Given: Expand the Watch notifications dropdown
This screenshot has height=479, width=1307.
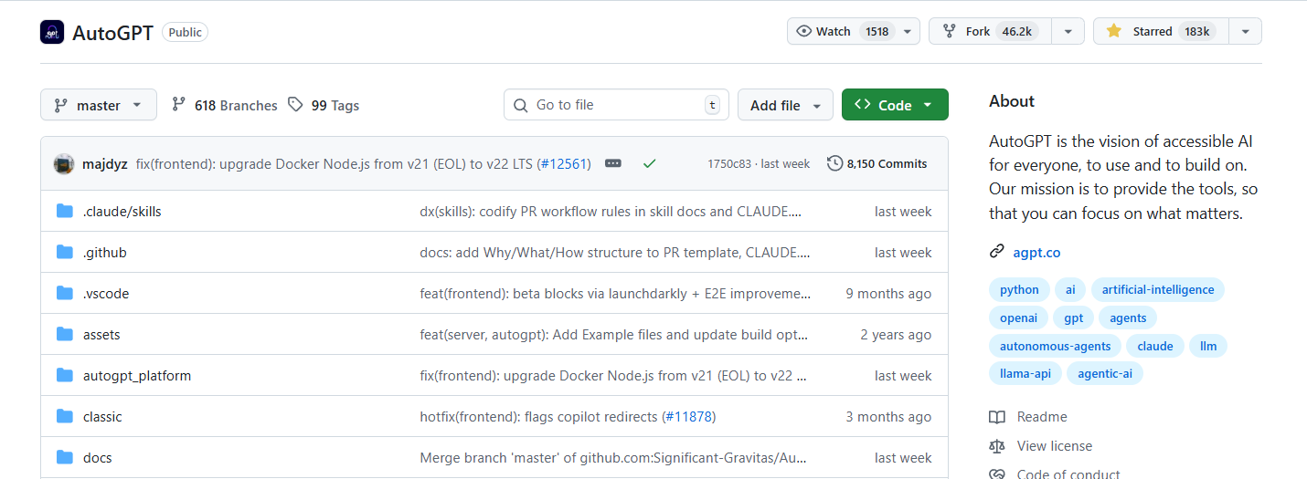Looking at the screenshot, I should (x=907, y=31).
